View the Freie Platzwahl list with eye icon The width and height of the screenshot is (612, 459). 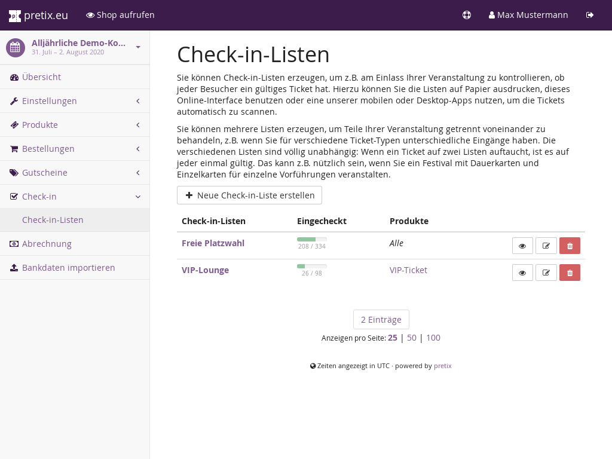tap(522, 246)
